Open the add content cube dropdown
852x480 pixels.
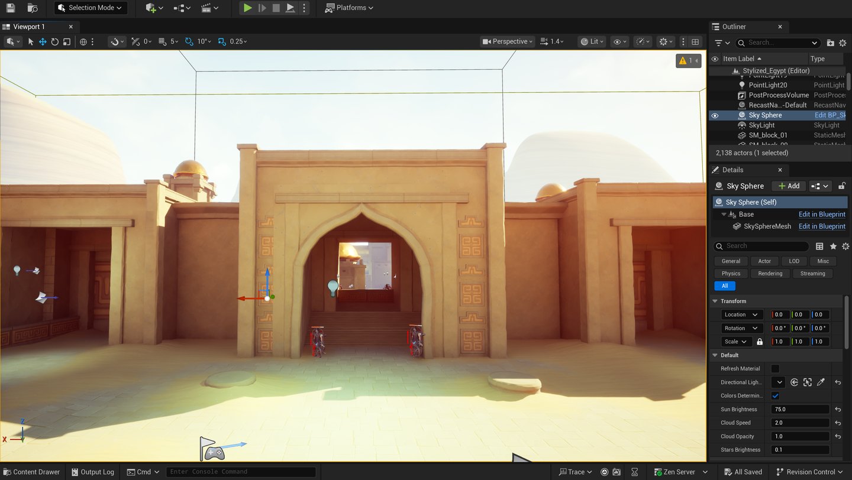click(x=154, y=8)
